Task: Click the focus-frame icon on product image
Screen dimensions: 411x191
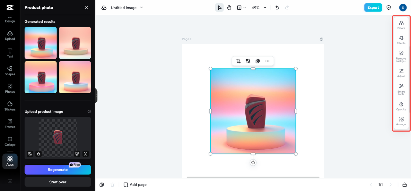Action: tap(86, 154)
